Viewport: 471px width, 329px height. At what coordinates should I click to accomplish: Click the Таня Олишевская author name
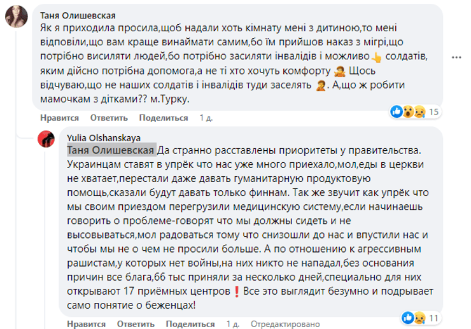[78, 16]
